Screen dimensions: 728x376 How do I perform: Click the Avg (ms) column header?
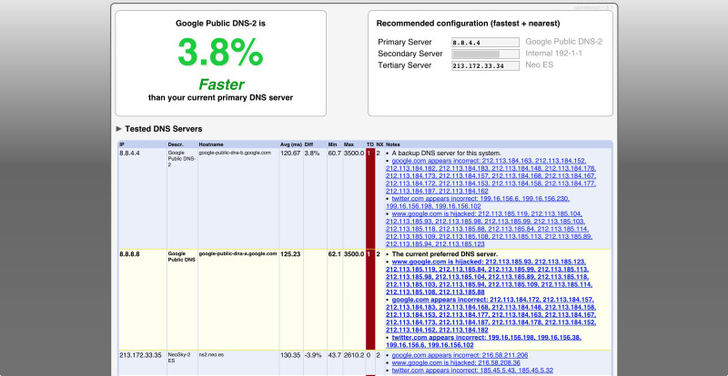(290, 144)
